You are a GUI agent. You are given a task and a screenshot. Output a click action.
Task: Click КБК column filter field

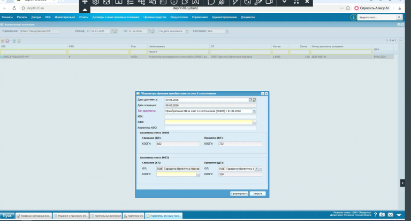coord(34,52)
